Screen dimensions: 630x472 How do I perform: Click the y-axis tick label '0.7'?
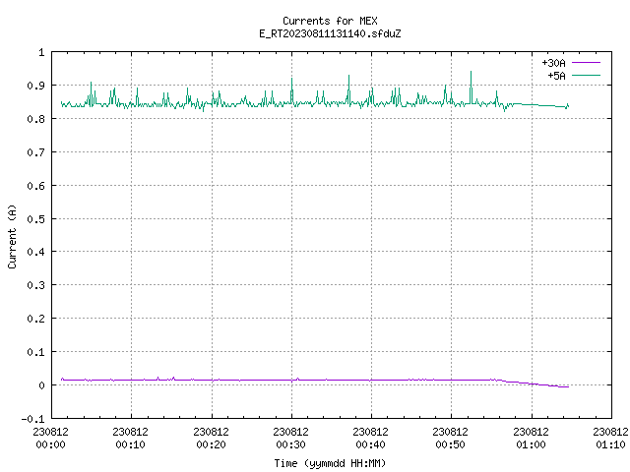click(x=35, y=152)
